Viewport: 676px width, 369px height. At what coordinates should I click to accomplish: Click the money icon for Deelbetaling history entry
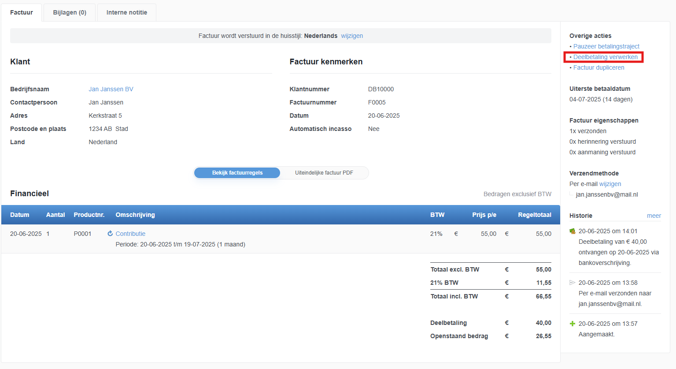(573, 231)
